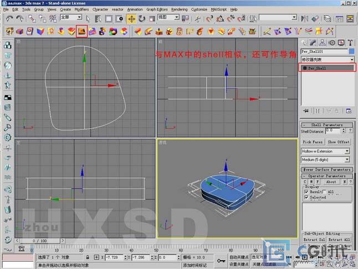The image size is (358, 269).
Task: Open the Create panel tab icon
Action: pyautogui.click(x=304, y=43)
